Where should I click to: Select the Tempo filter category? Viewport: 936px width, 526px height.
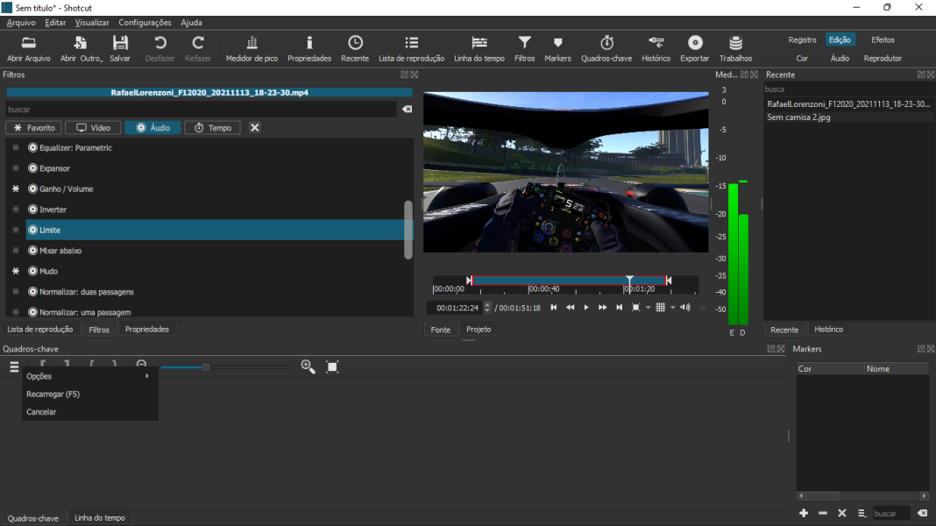click(212, 127)
